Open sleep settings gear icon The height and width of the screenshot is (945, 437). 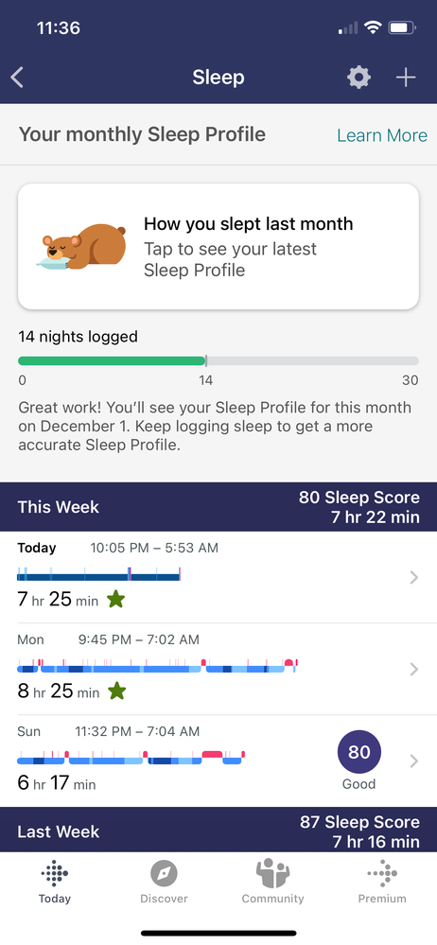(x=358, y=78)
